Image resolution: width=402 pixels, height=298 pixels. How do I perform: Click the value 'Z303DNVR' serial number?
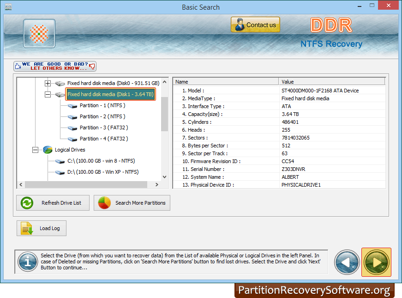293,169
